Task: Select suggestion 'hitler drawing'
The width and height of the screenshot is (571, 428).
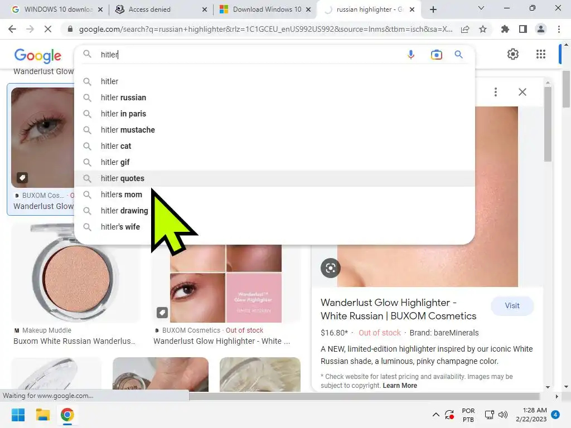Action: [274, 211]
